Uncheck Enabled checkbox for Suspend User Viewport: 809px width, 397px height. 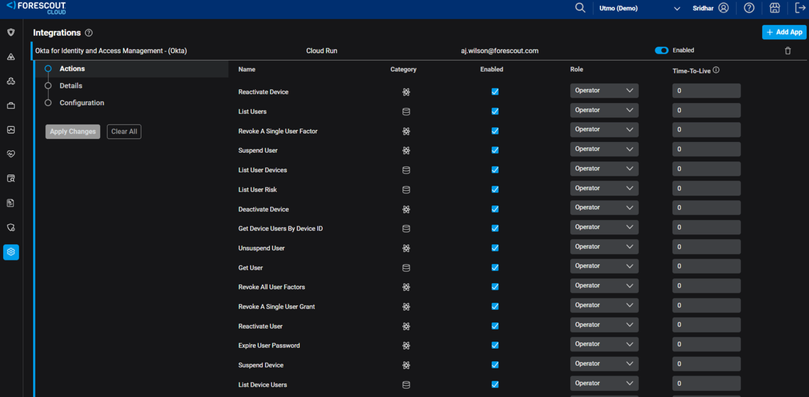495,151
